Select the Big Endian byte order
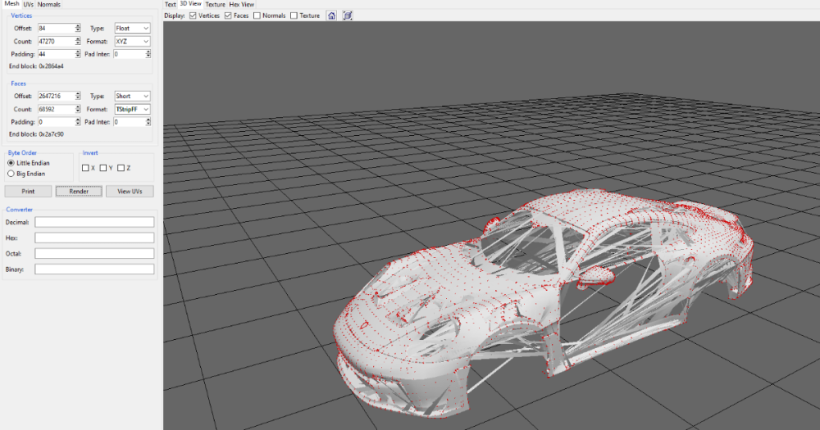This screenshot has height=430, width=820. click(x=11, y=174)
